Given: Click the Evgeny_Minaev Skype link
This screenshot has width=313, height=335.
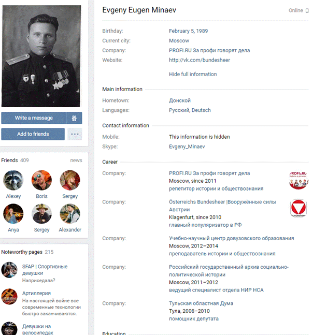Looking at the screenshot, I should coord(187,147).
